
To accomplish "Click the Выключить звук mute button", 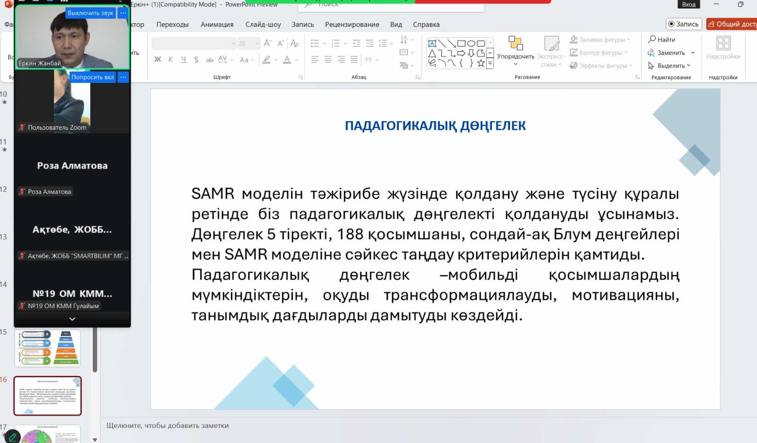I will [90, 13].
